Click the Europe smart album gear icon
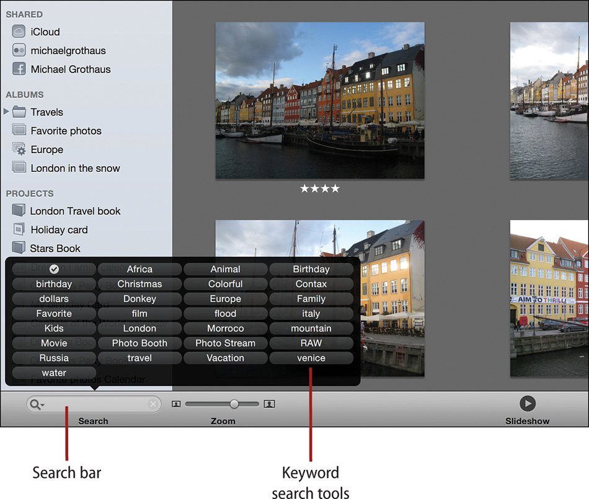The width and height of the screenshot is (589, 499). [x=19, y=149]
